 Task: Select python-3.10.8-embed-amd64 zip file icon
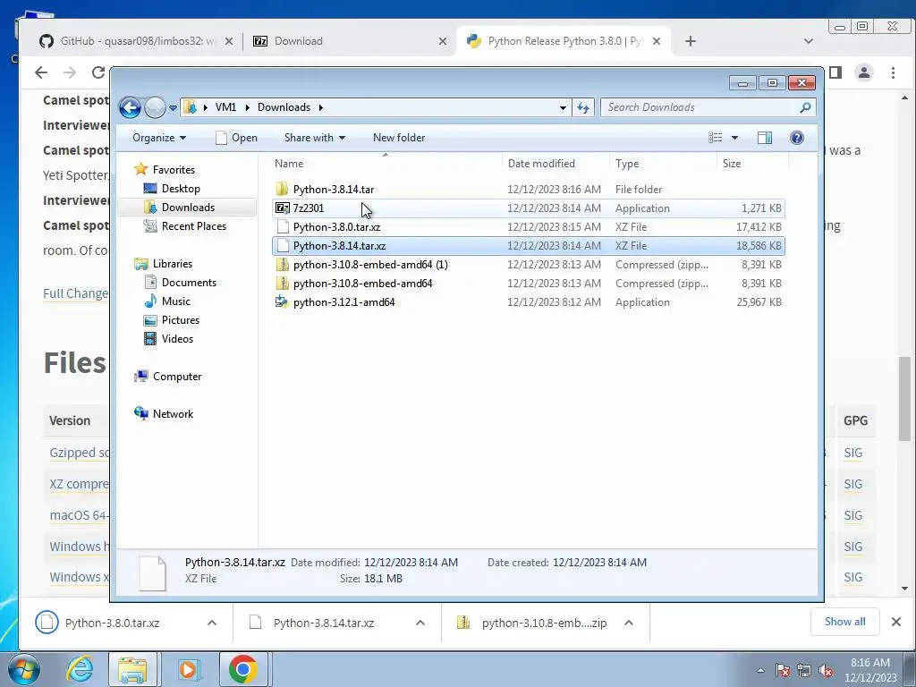[x=282, y=284]
